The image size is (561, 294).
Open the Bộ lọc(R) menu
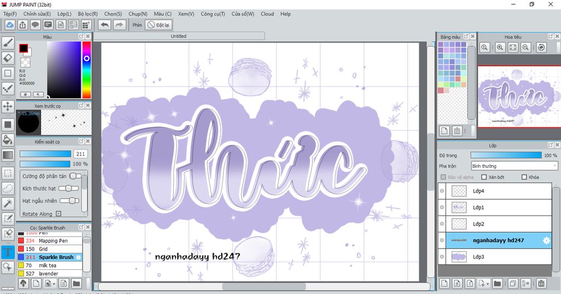(88, 14)
